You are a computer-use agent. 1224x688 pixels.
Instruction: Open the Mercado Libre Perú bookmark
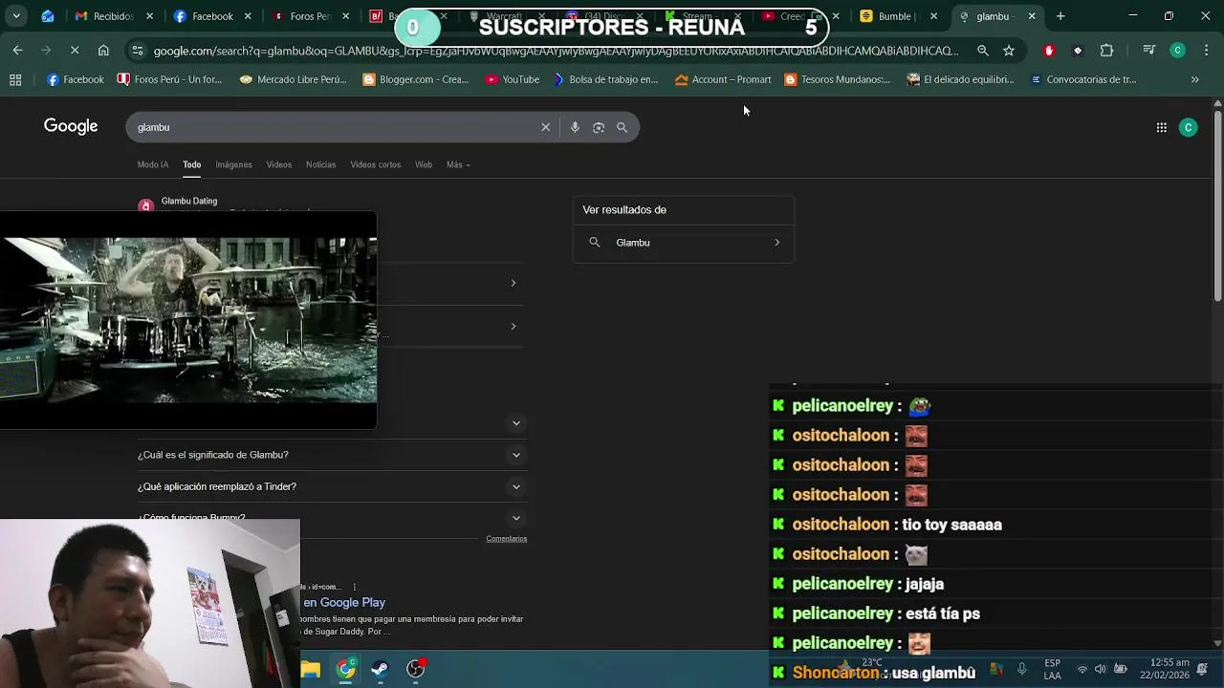(294, 79)
